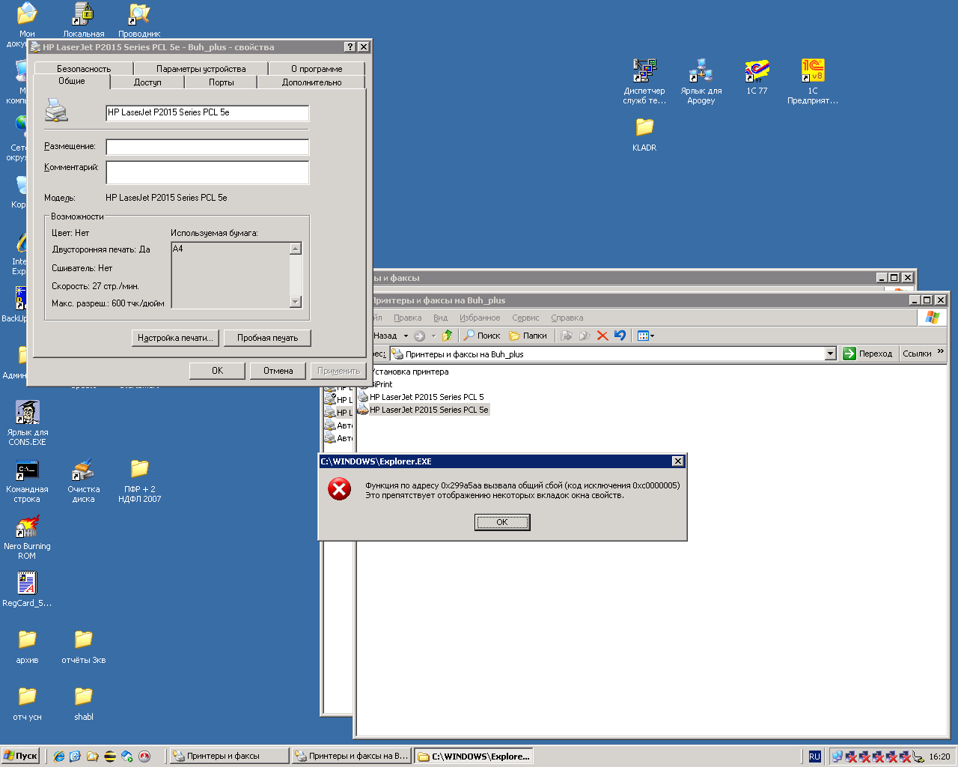
Task: Open the 1C 77 desktop shortcut
Action: click(x=757, y=77)
